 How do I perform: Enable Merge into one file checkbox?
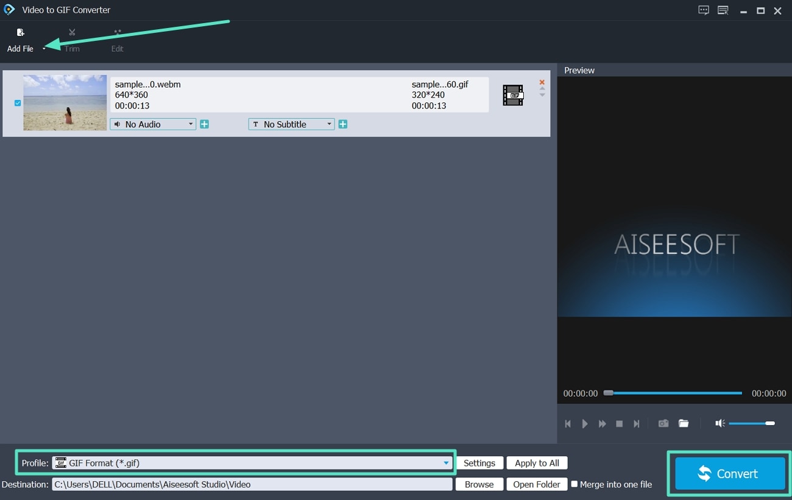tap(574, 484)
